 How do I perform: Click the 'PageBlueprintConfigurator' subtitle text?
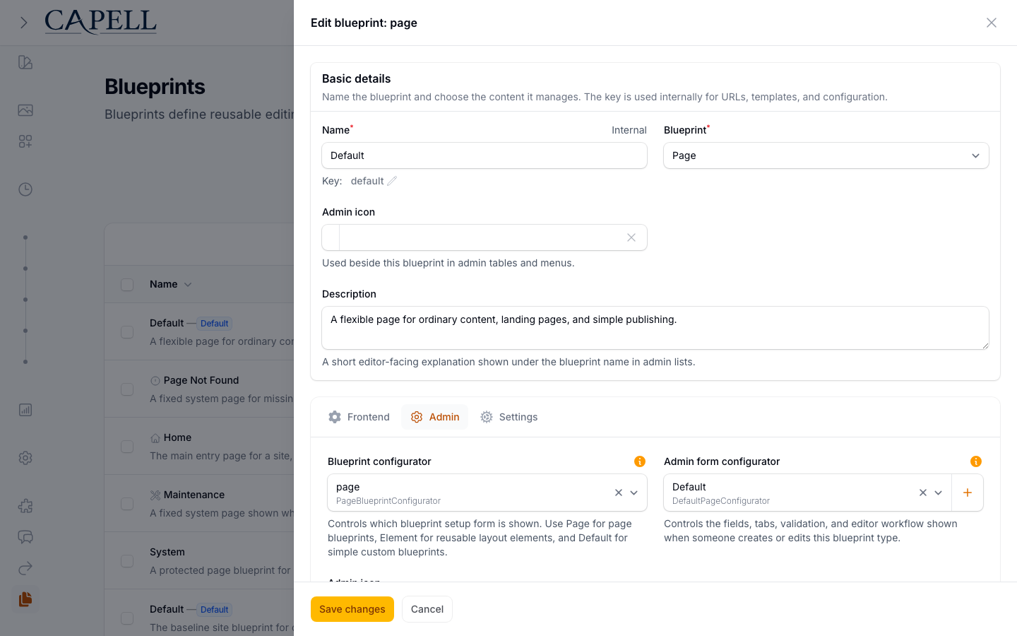point(388,501)
